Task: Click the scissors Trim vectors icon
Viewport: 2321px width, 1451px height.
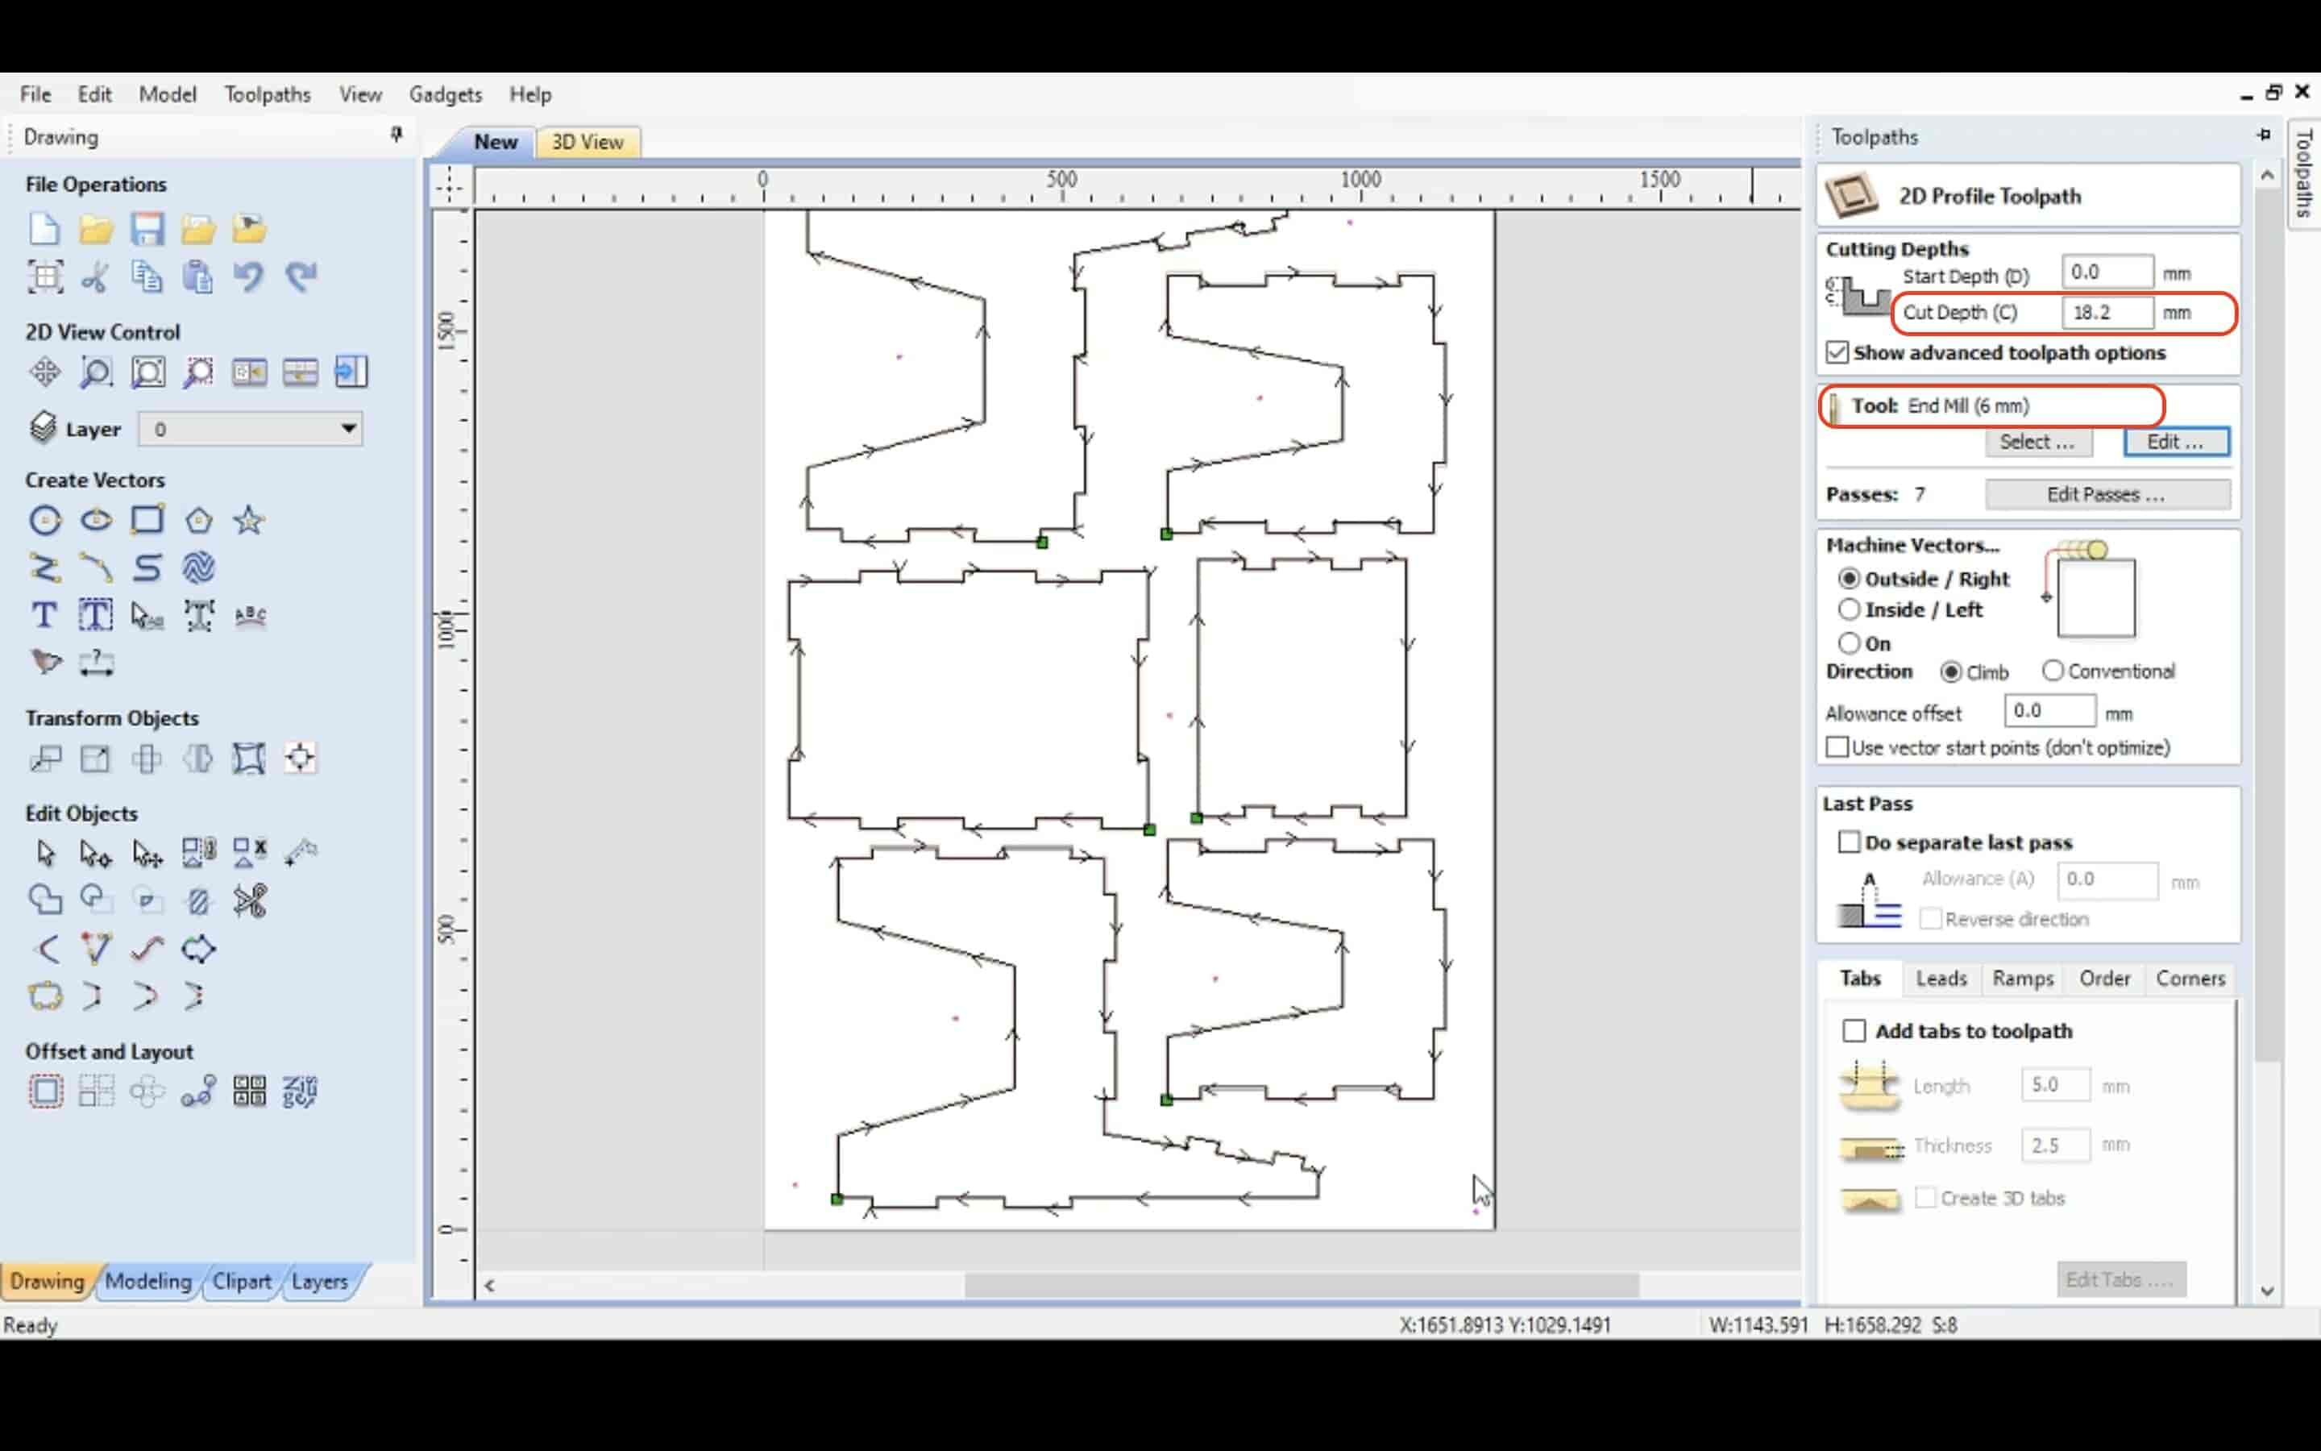Action: tap(249, 900)
